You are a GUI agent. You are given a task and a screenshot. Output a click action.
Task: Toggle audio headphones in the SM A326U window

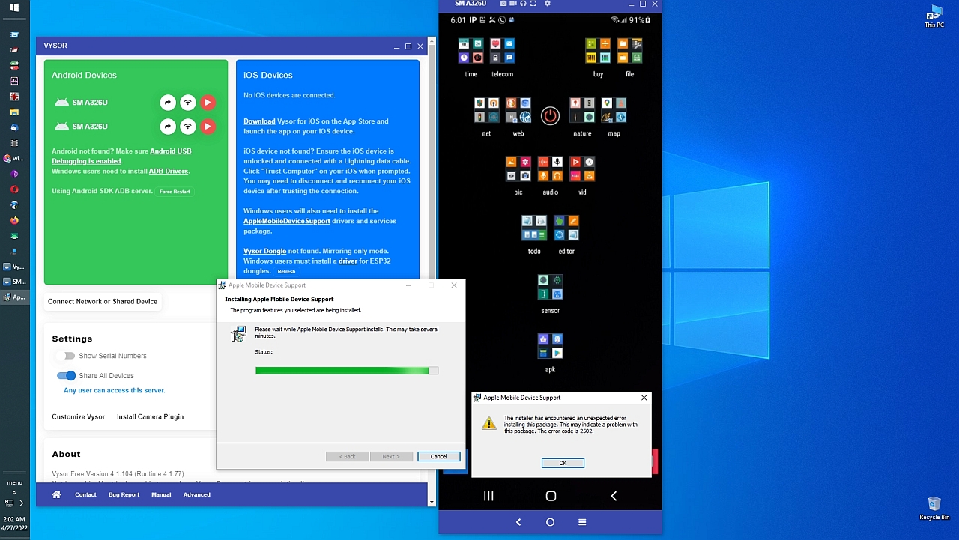point(523,4)
